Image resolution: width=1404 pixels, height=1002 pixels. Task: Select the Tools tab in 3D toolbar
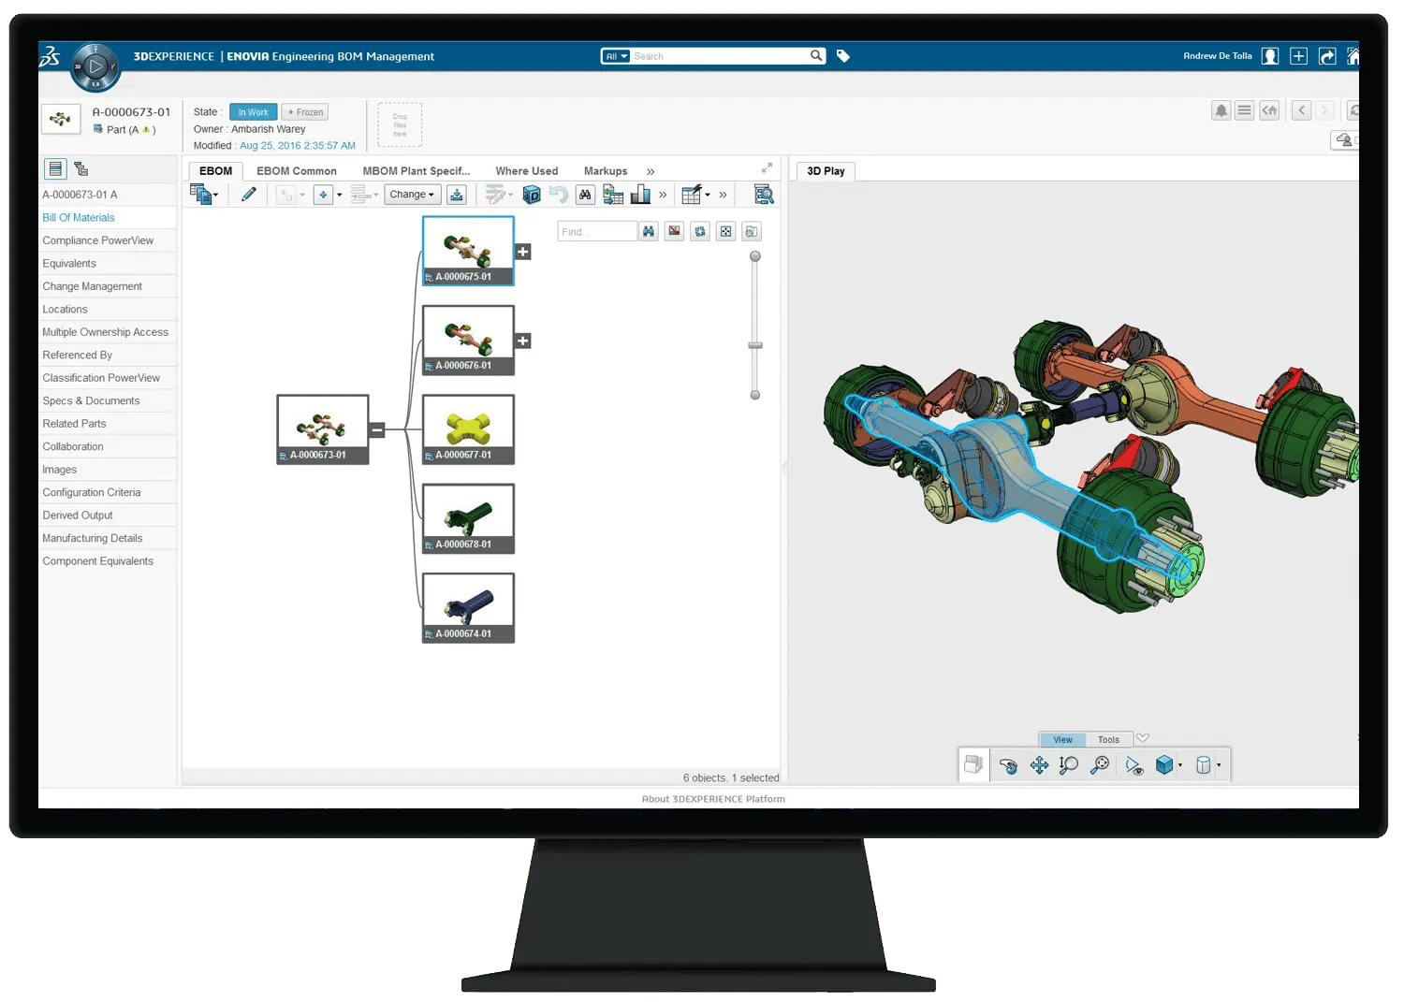(1108, 739)
